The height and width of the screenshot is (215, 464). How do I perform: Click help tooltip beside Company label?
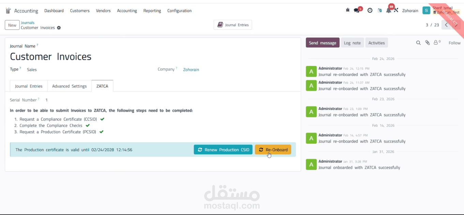[x=176, y=68]
